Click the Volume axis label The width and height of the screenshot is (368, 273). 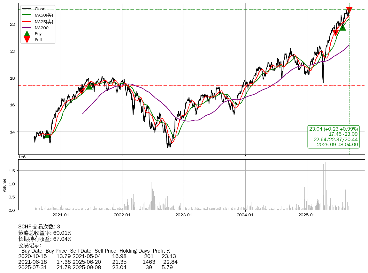(x=4, y=185)
